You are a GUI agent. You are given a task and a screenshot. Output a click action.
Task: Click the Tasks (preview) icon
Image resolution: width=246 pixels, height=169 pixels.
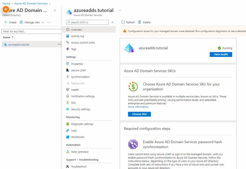coord(68,152)
